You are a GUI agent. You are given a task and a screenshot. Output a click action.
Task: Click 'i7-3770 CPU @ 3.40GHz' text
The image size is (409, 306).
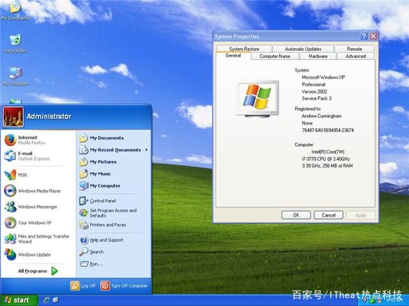click(x=326, y=159)
